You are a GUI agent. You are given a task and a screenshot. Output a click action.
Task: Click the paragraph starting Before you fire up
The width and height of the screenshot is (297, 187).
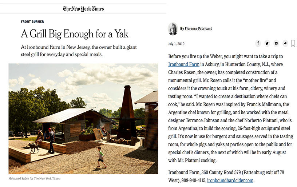pos(230,108)
